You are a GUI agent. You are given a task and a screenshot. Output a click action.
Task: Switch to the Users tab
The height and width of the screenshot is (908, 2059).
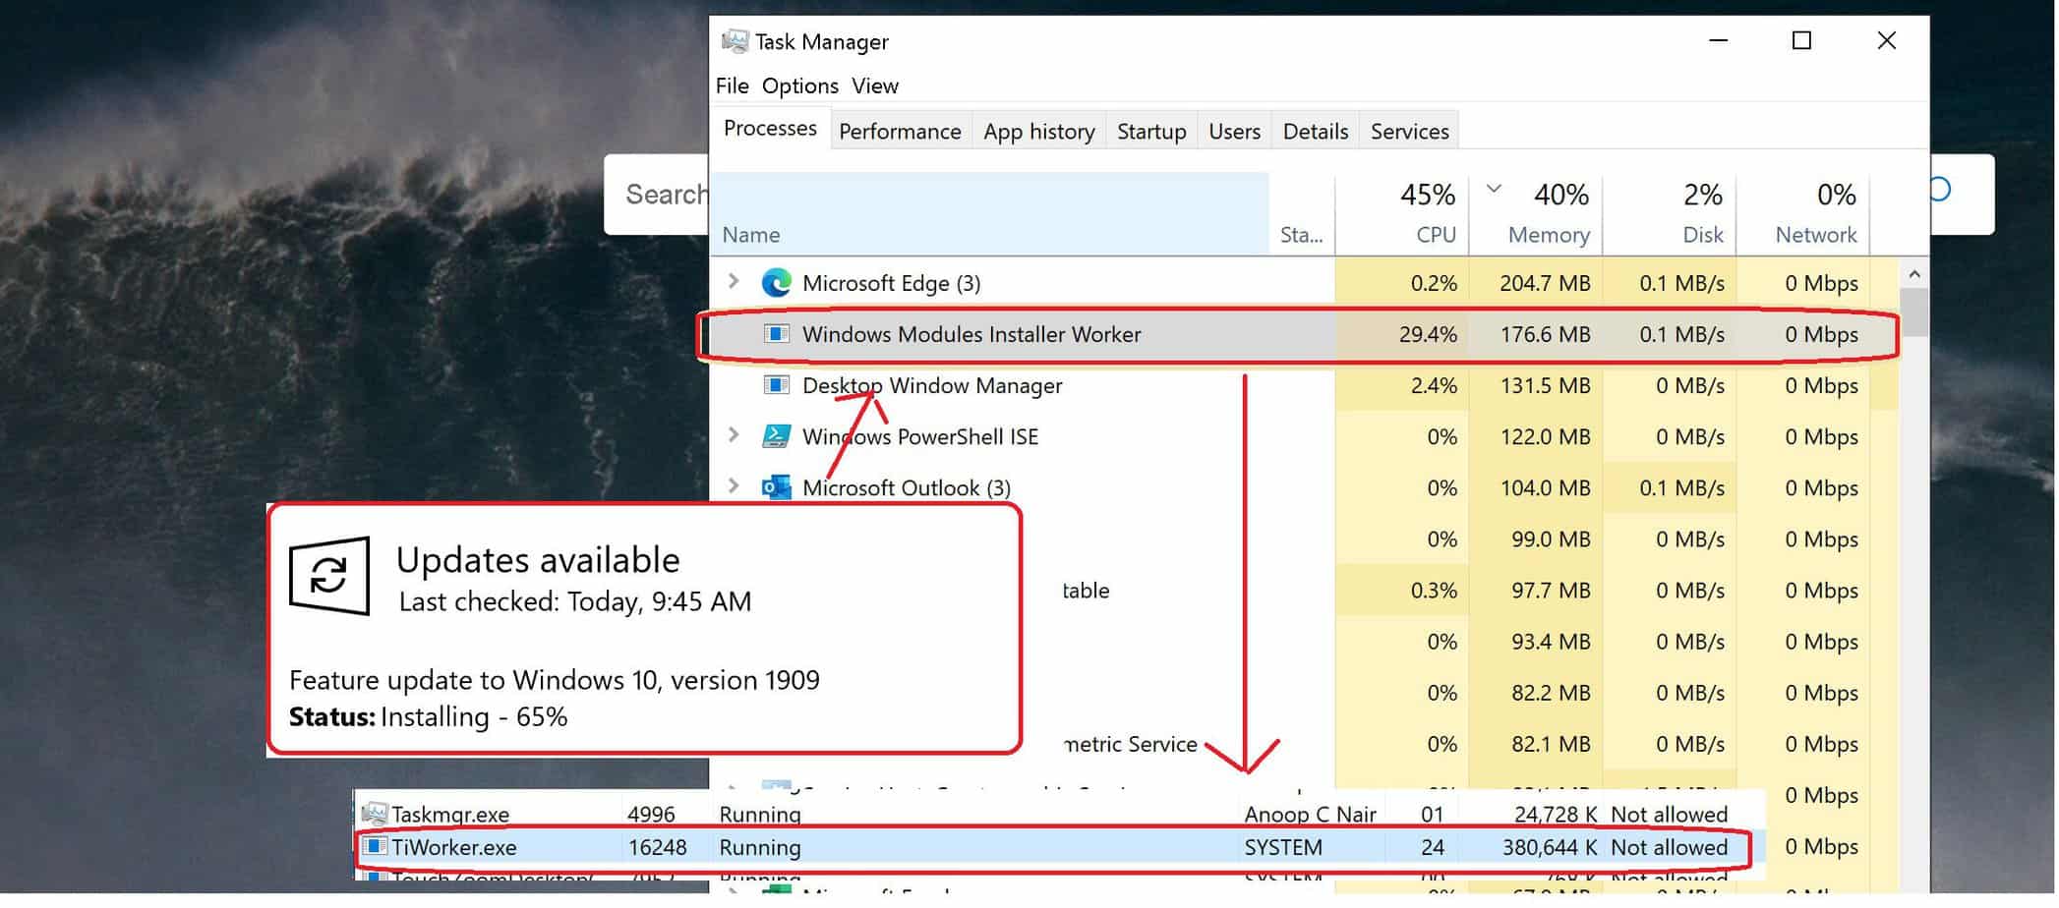coord(1234,132)
